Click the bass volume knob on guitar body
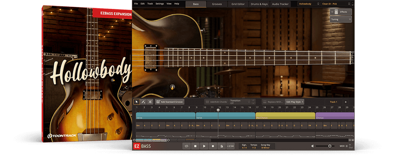397x161 pixels. [x=173, y=86]
